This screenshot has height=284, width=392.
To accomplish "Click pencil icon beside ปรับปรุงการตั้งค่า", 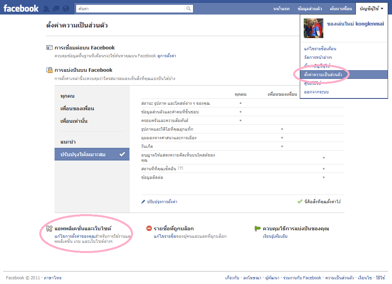I will [x=143, y=202].
